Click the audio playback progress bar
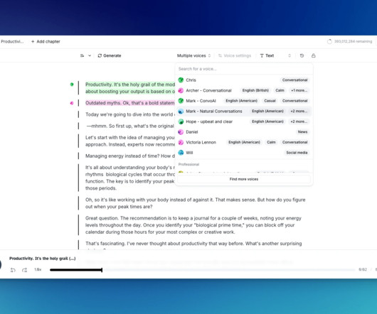The width and height of the screenshot is (377, 314). [x=203, y=270]
